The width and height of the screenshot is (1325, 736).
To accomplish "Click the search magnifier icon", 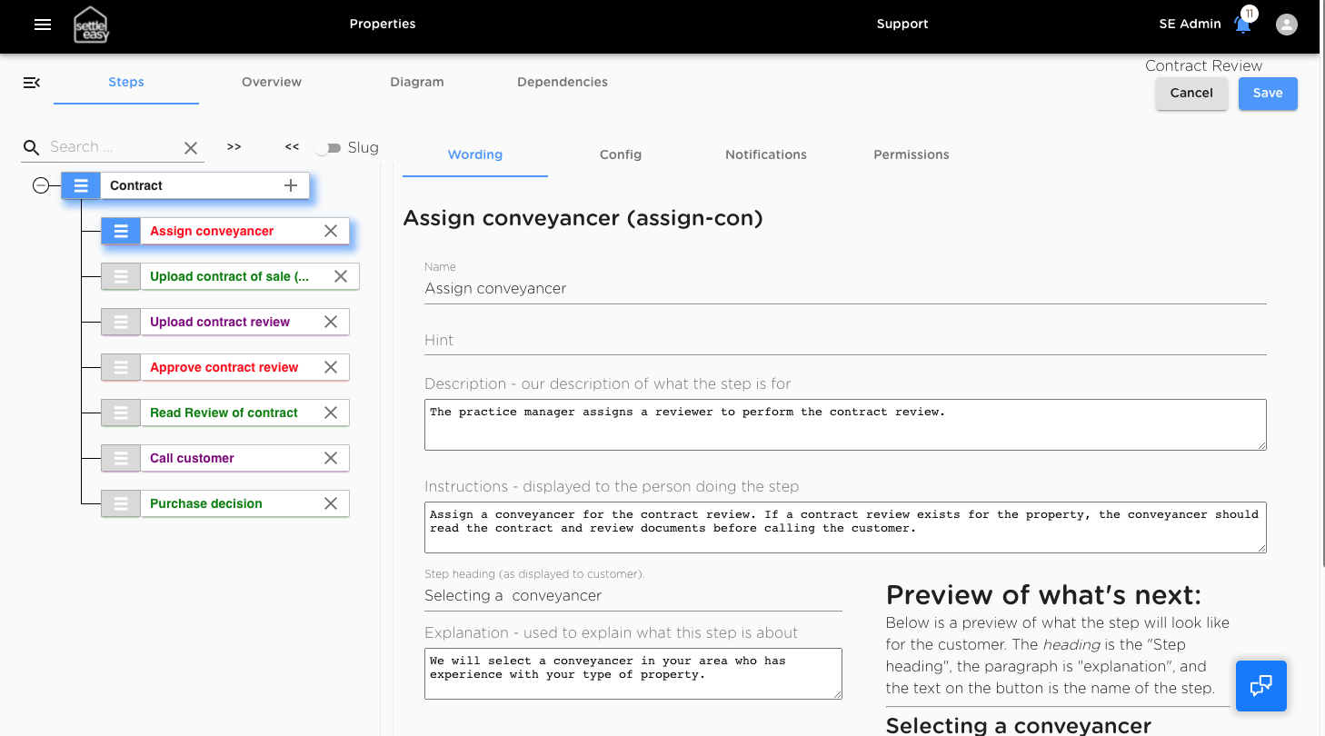I will click(x=32, y=147).
